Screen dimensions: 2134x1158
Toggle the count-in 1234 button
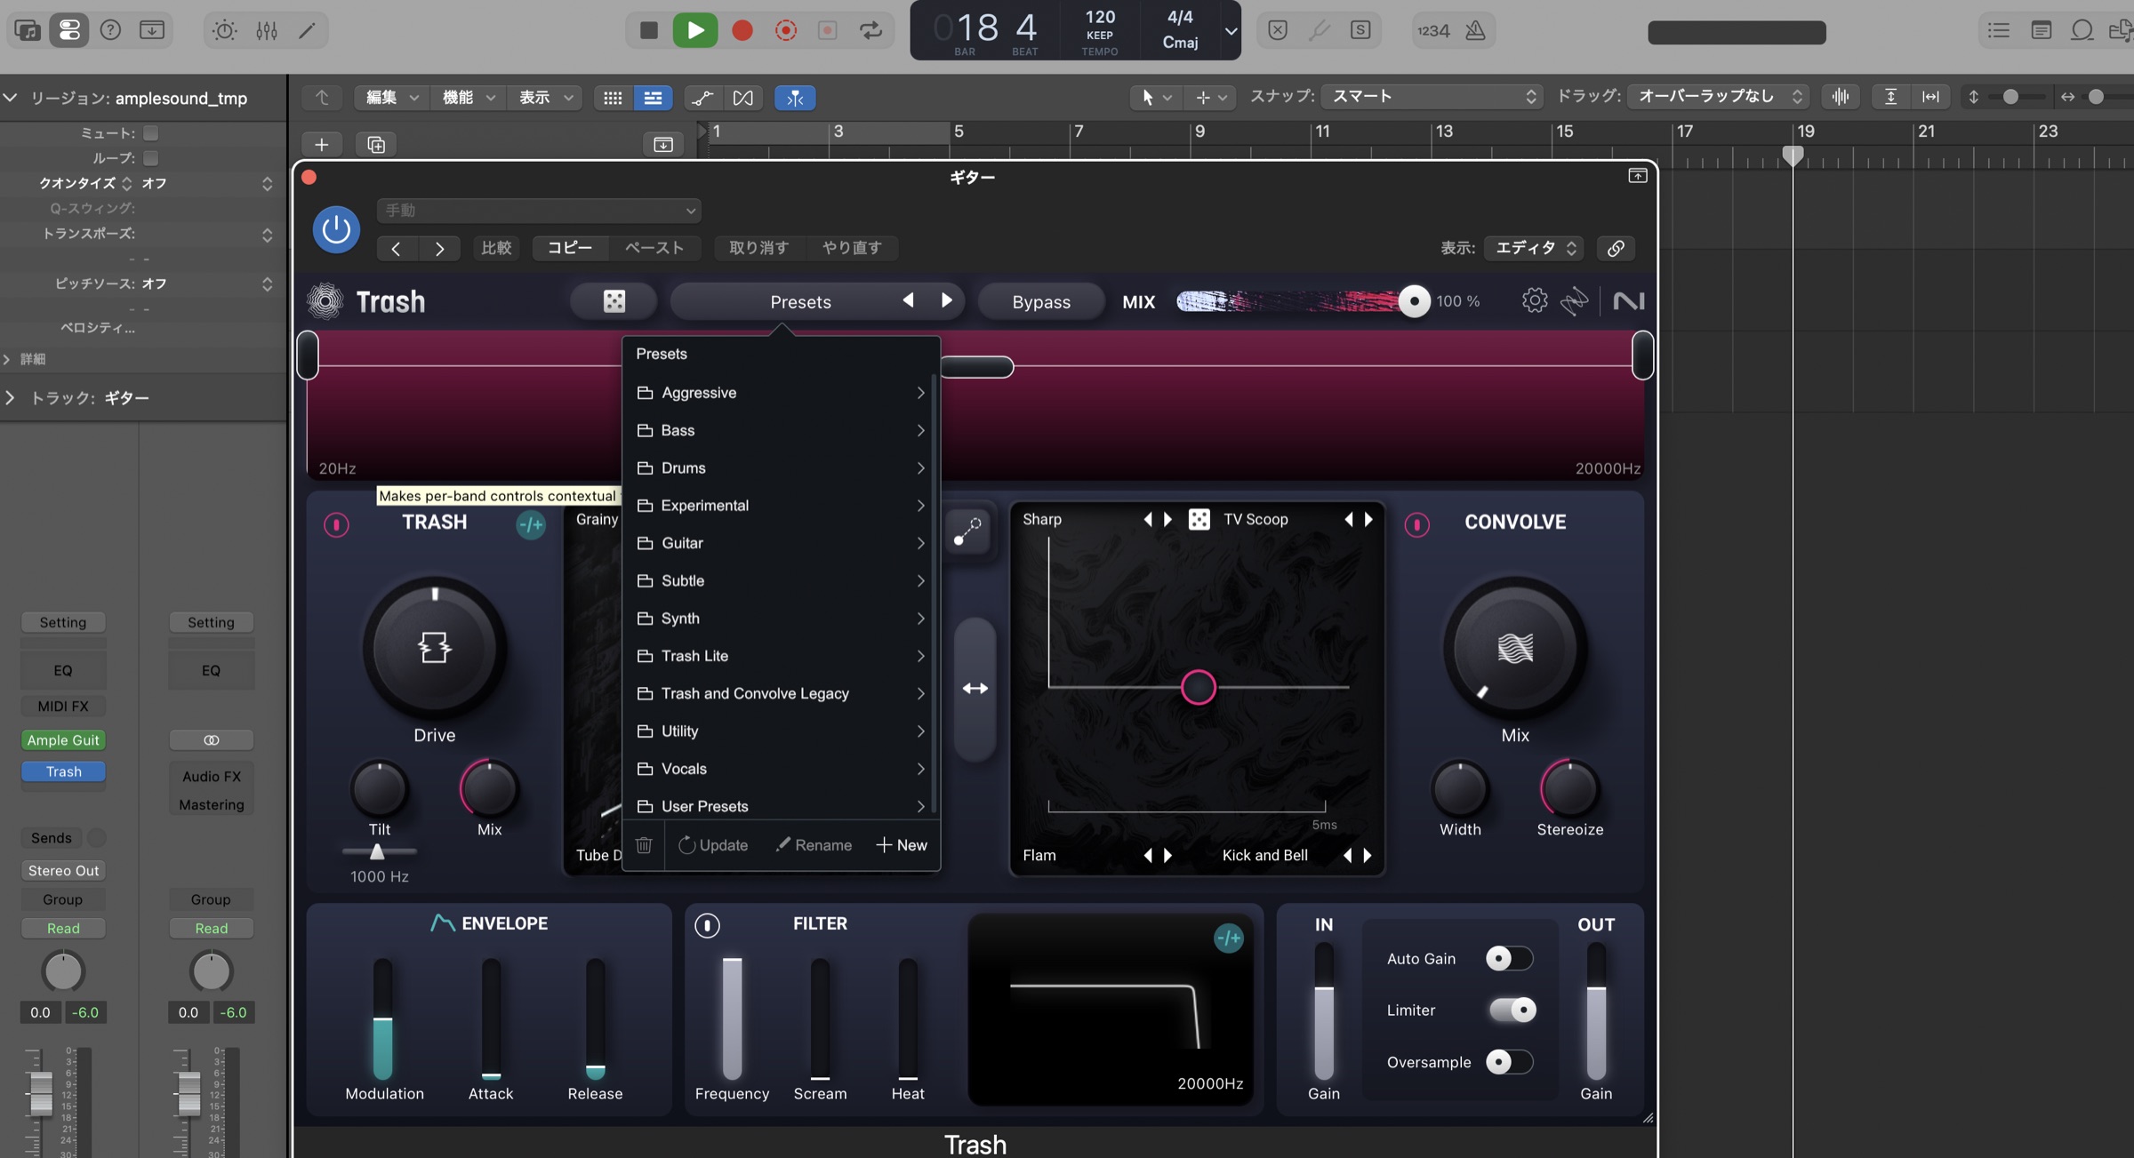[1433, 30]
